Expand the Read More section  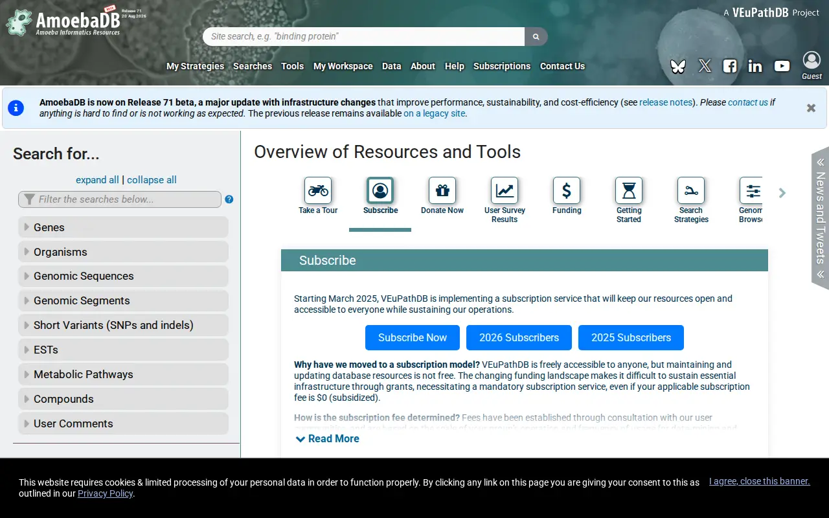point(327,438)
